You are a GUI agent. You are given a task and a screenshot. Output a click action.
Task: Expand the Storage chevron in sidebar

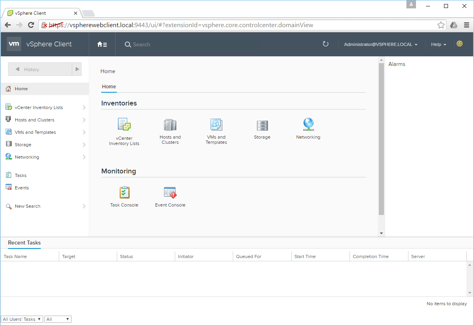[84, 145]
